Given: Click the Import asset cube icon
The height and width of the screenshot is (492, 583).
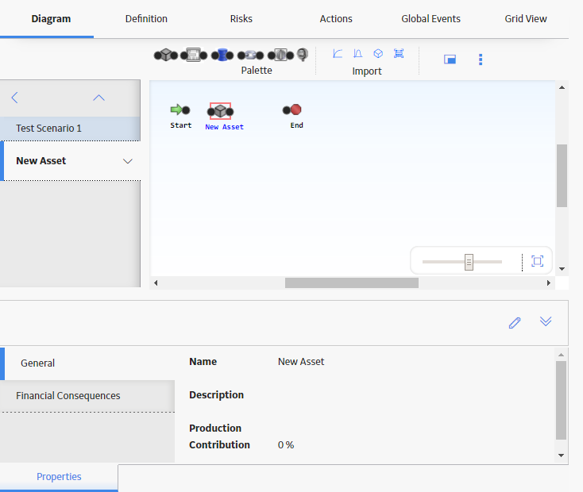Looking at the screenshot, I should (378, 53).
